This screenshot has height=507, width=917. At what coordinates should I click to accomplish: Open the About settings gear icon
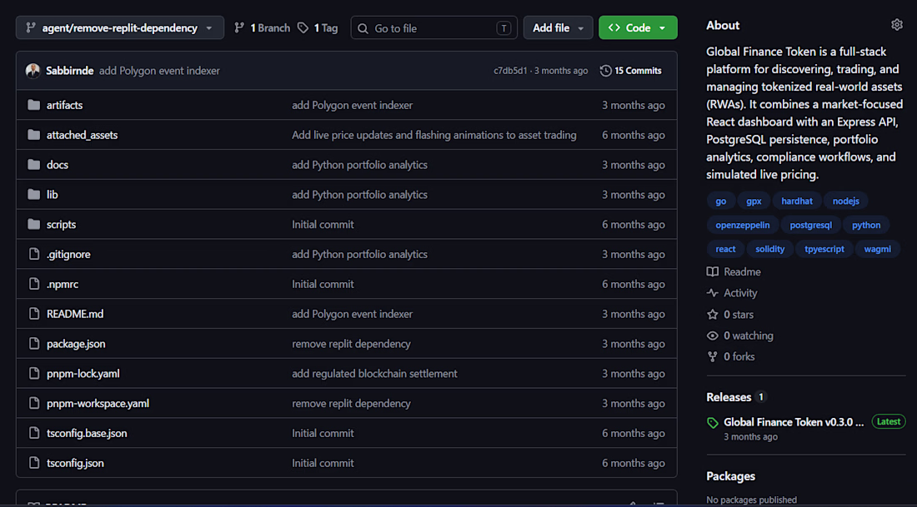pyautogui.click(x=896, y=24)
